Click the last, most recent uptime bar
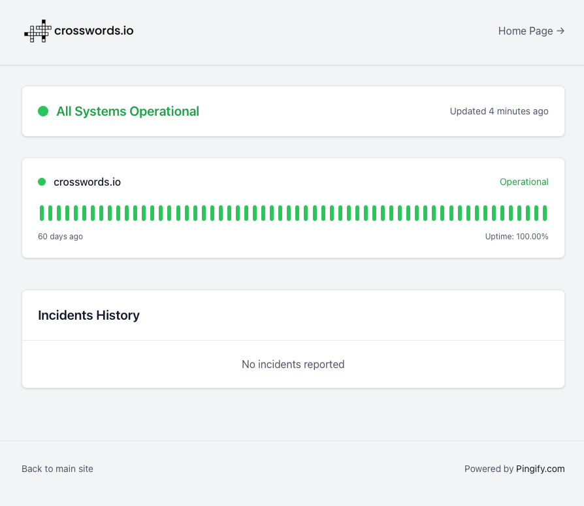Viewport: 584px width, 506px height. pyautogui.click(x=545, y=213)
